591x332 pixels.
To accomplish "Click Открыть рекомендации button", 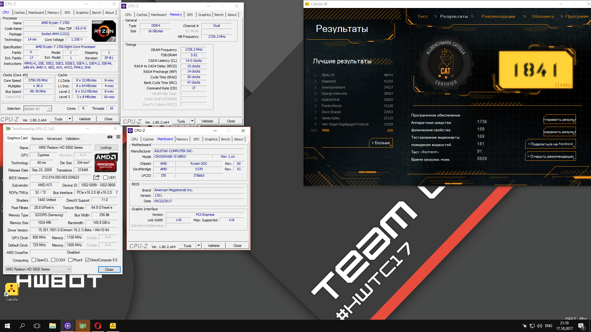I will pos(550,156).
